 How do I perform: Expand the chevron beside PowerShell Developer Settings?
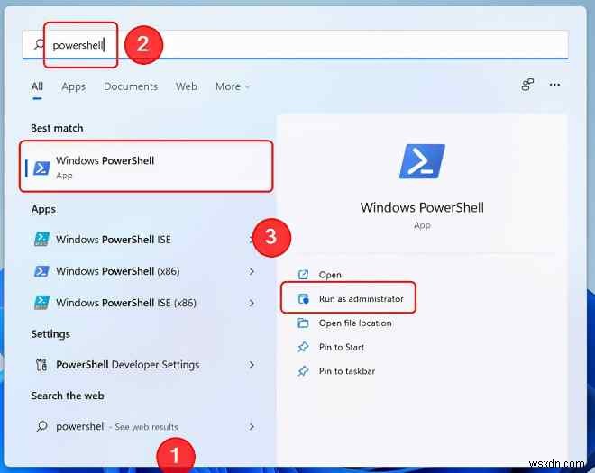(252, 365)
